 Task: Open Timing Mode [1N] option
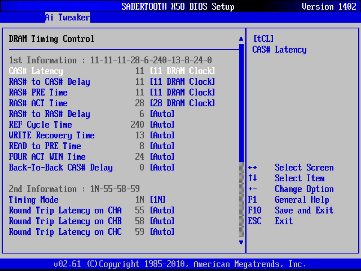158,200
